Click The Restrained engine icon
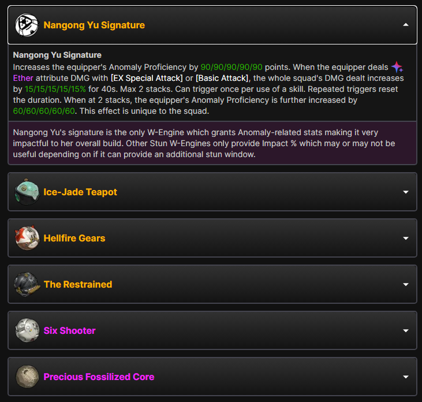This screenshot has height=402, width=422. [x=27, y=284]
